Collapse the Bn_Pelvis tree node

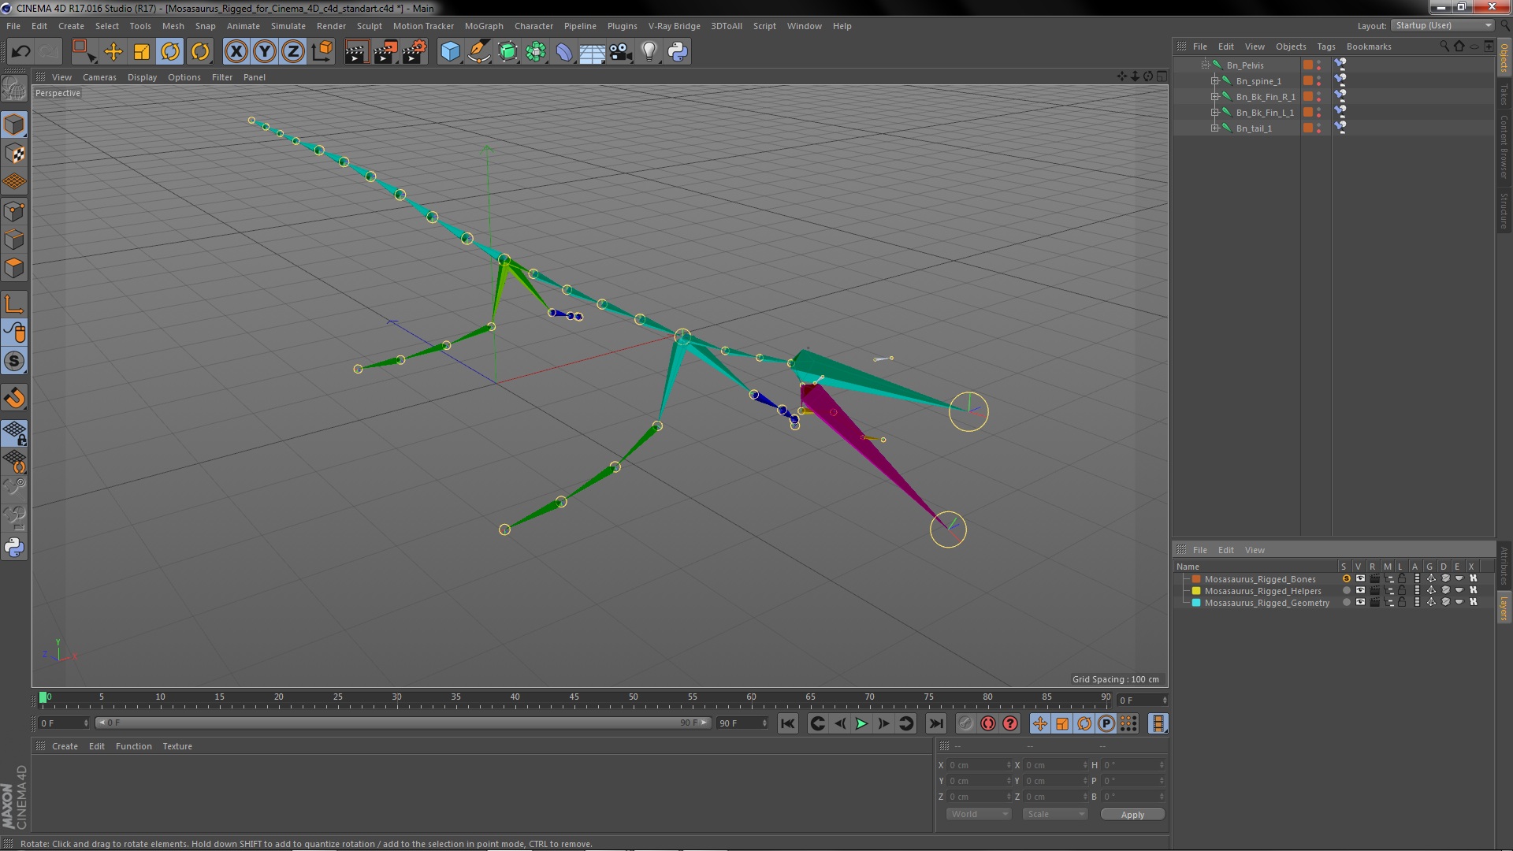tap(1205, 65)
